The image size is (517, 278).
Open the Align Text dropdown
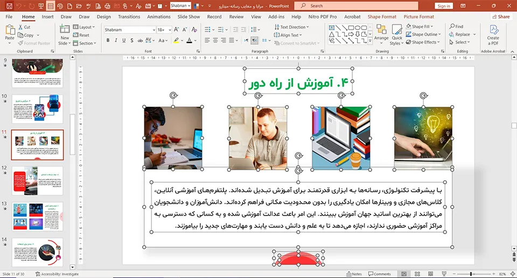pos(288,35)
